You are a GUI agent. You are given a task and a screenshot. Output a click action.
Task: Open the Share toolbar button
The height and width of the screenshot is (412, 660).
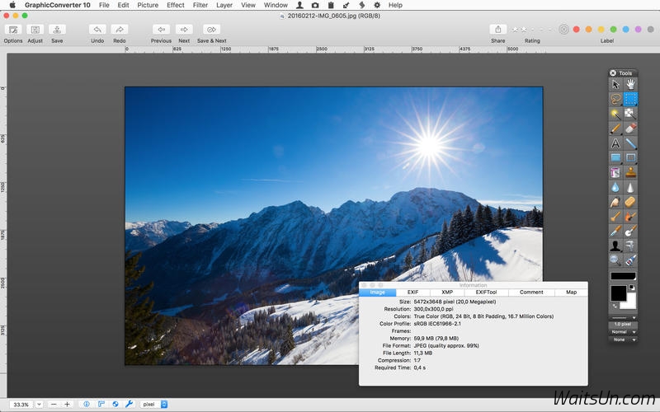[498, 34]
